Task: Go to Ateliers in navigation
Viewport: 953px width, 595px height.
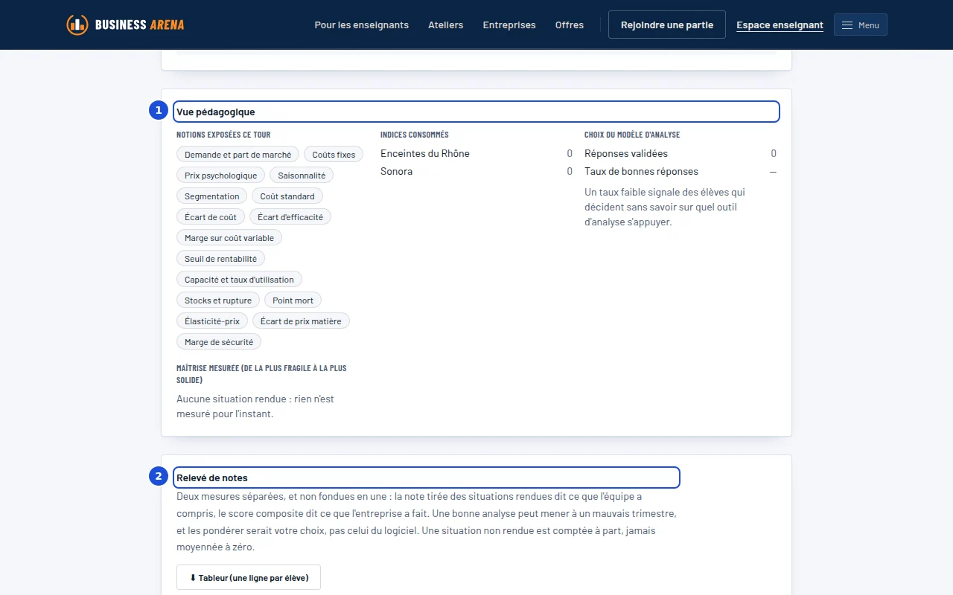Action: tap(446, 25)
